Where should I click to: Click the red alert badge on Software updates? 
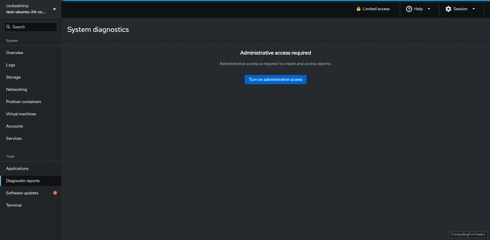[55, 193]
